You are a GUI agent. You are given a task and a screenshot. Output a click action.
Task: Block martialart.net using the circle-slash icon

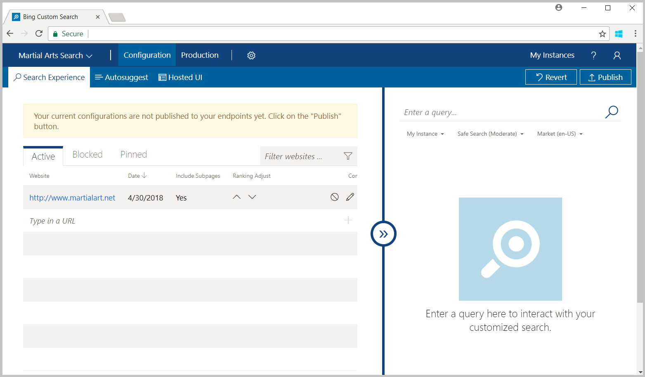[334, 197]
